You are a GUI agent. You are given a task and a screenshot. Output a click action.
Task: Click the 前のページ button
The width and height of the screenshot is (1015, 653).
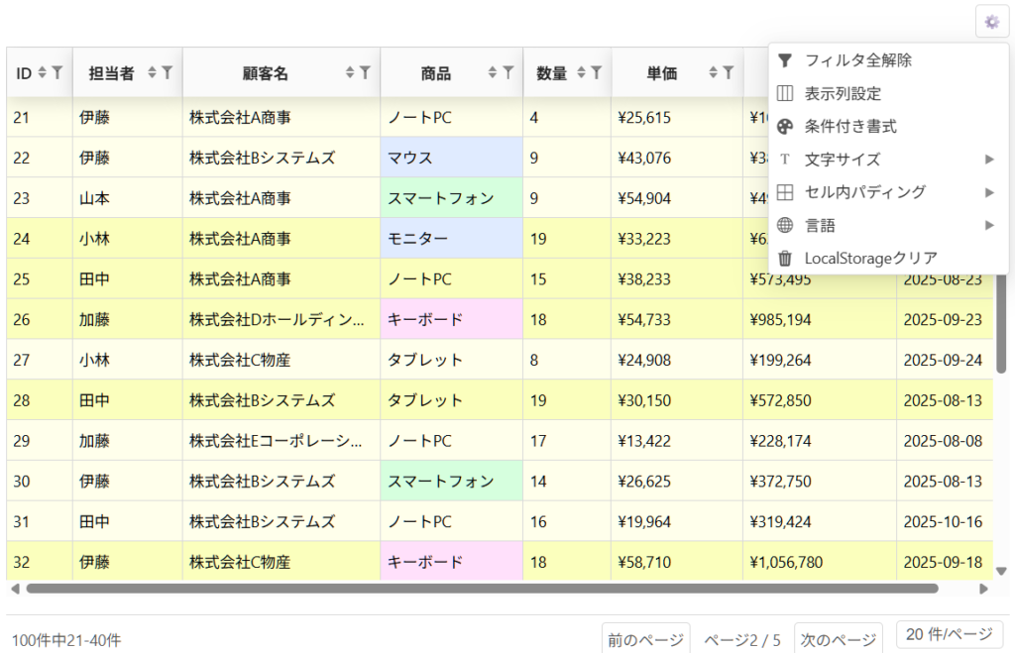[x=645, y=640]
